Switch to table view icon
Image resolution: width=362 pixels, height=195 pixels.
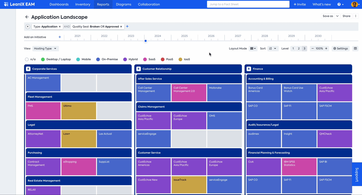pos(355,49)
